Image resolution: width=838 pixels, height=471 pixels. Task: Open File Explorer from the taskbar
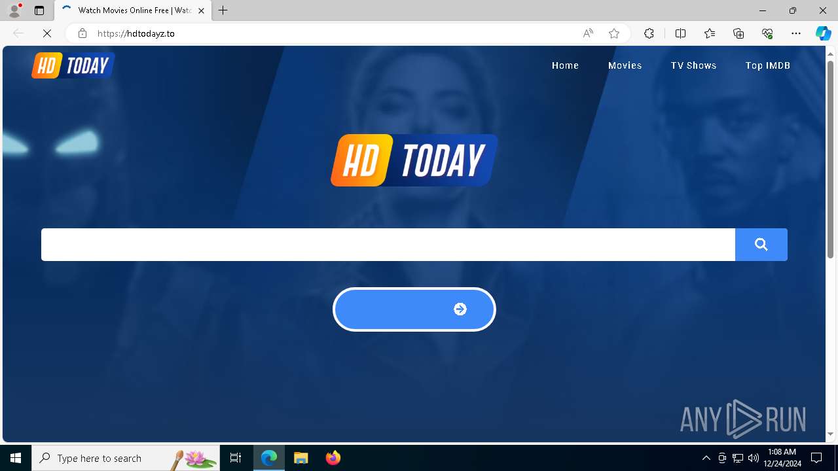[x=301, y=458]
